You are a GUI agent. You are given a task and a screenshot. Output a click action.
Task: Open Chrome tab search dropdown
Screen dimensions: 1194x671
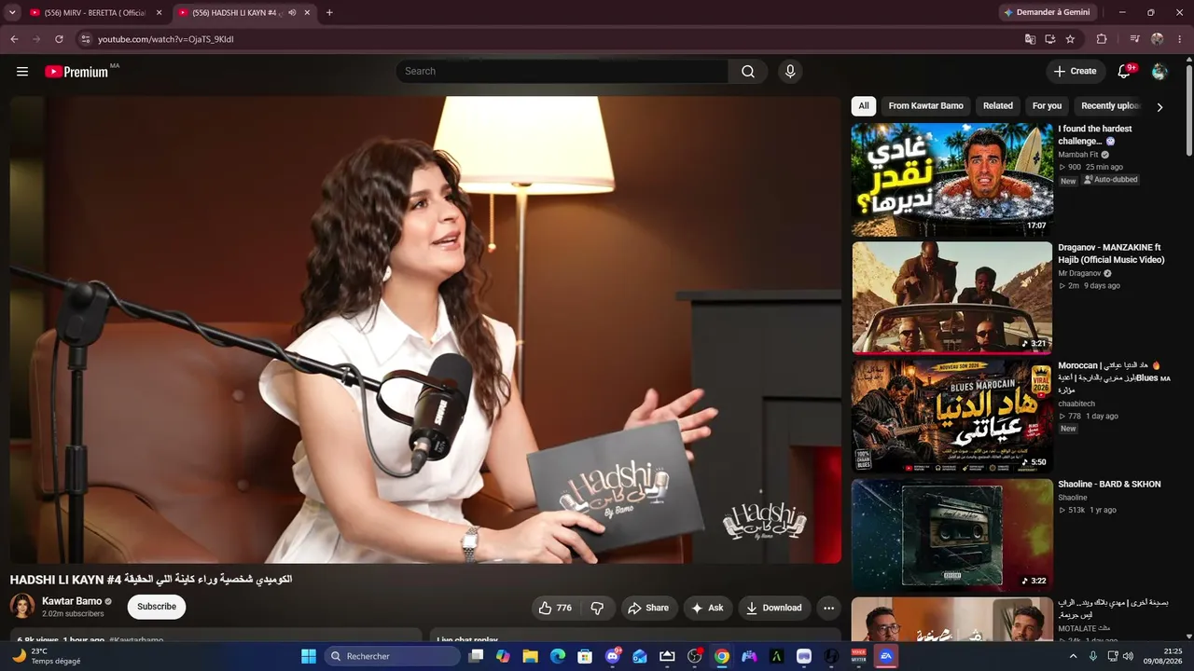[12, 13]
